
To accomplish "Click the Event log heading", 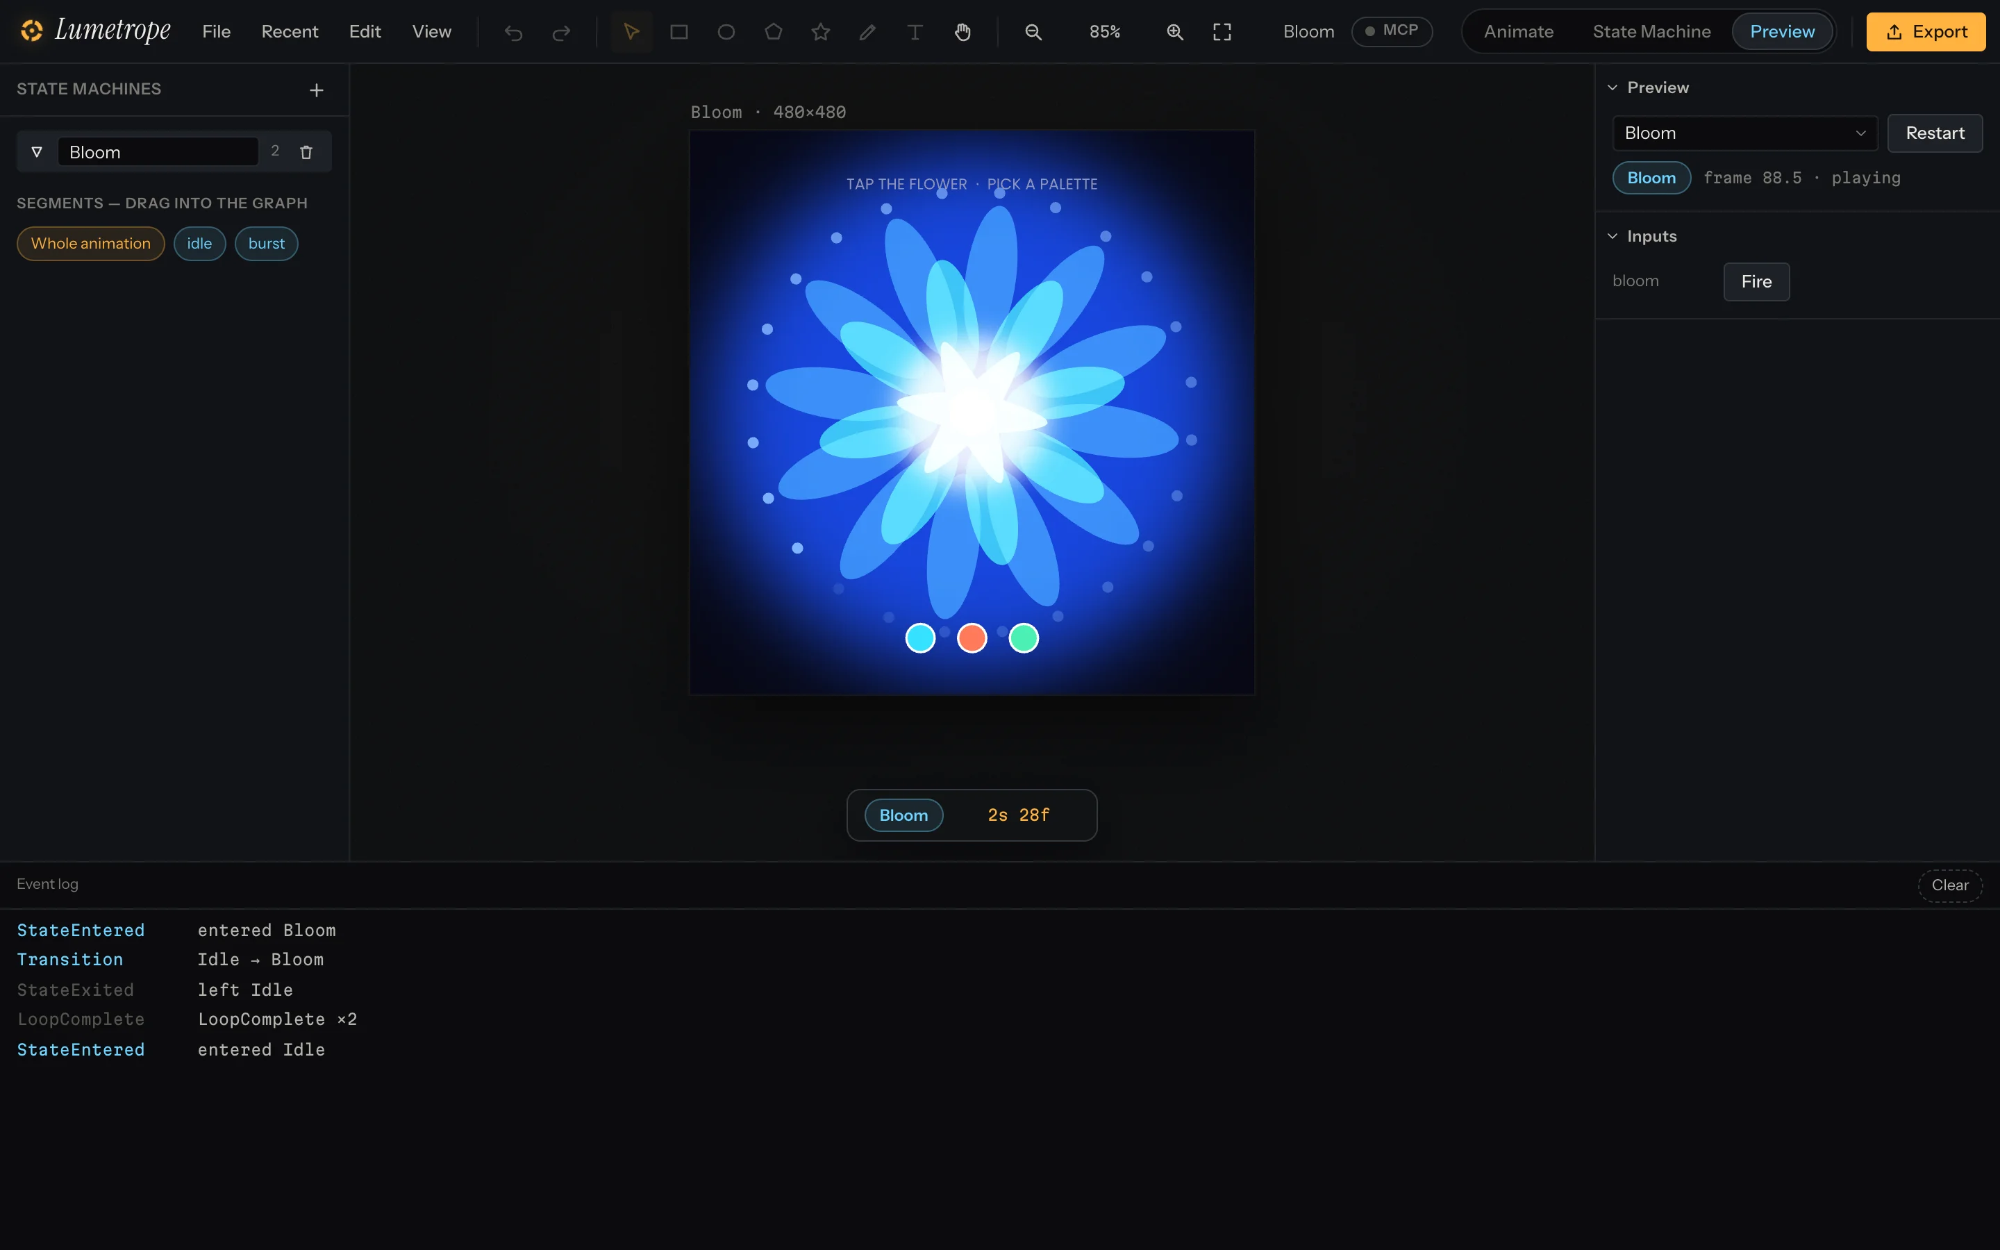I will (x=47, y=884).
